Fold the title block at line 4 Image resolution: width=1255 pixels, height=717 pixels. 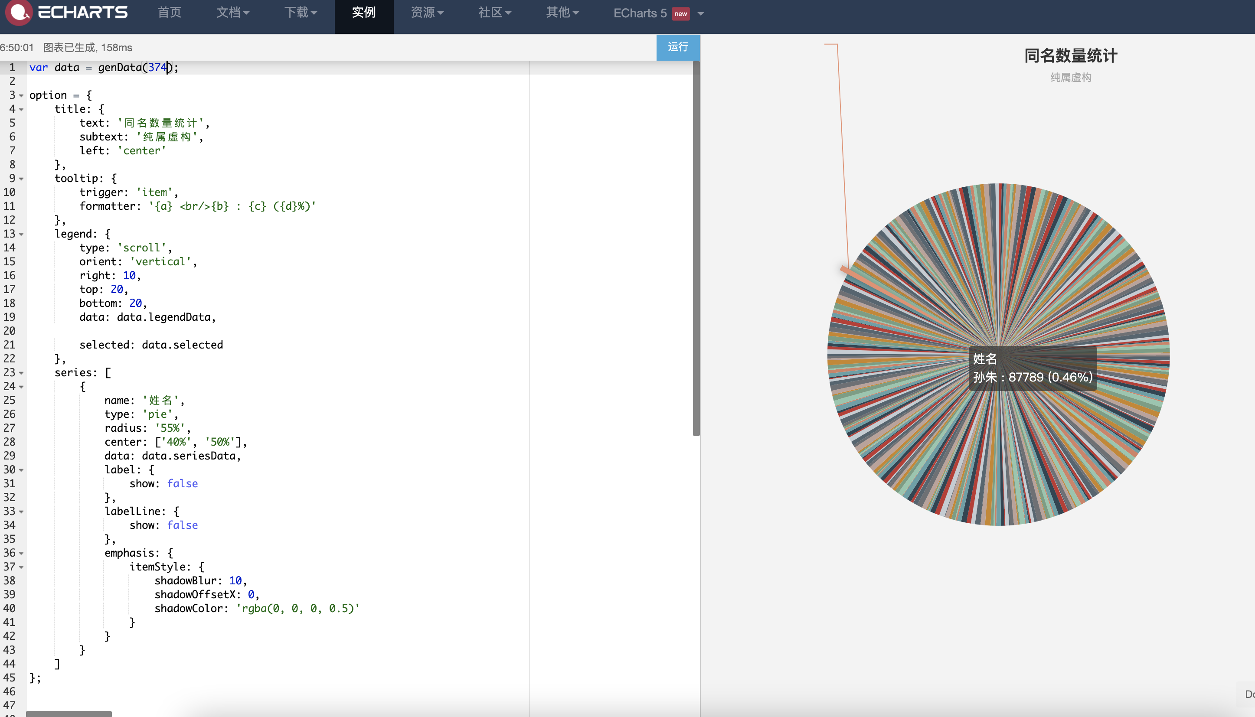pos(21,109)
